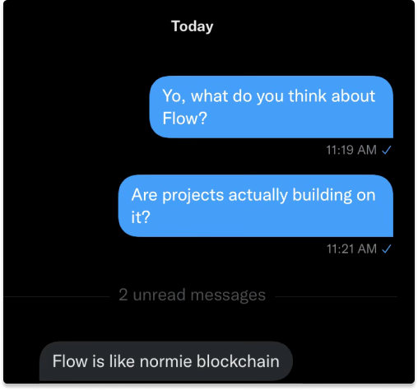This screenshot has height=391, width=418.
Task: Select the 'Are projects actually building' message bubble
Action: 256,206
